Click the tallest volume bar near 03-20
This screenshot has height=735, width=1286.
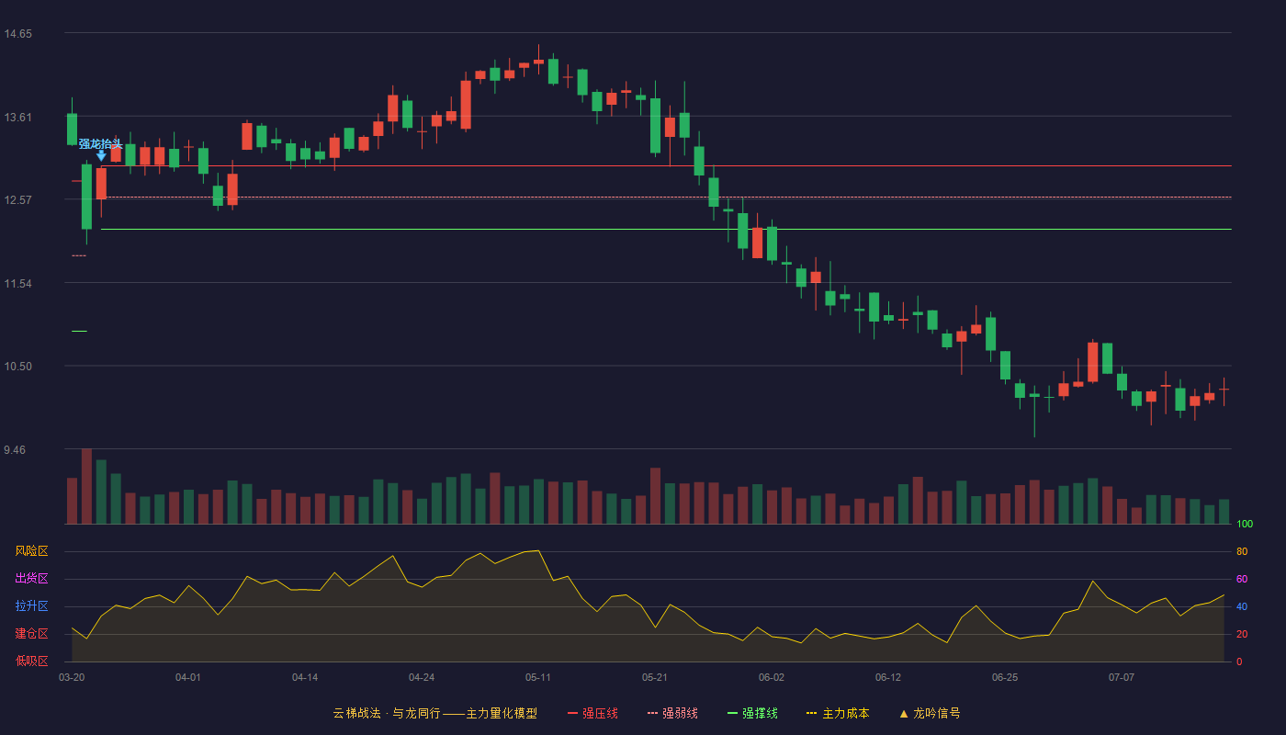[x=86, y=486]
